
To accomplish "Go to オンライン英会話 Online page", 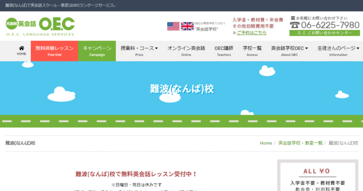I will (186, 51).
